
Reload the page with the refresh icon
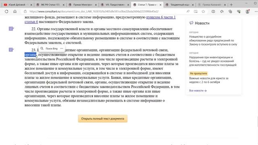(6, 12)
